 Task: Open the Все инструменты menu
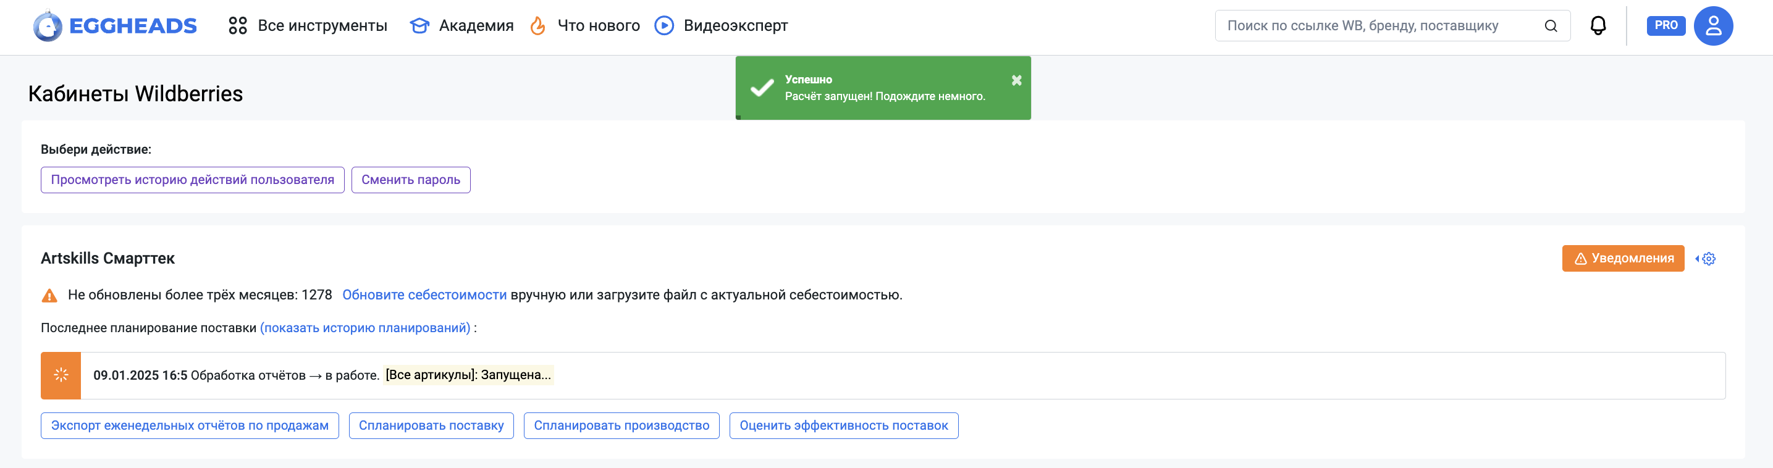308,26
